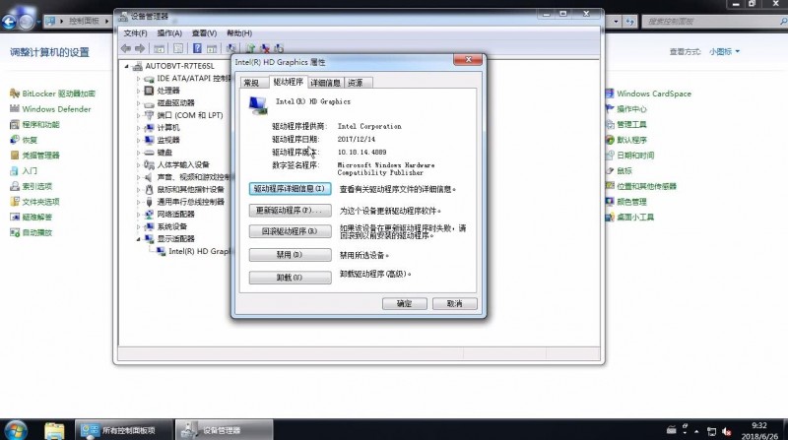Select 通用串行总线控制器 category
The height and width of the screenshot is (440, 788).
(x=190, y=202)
